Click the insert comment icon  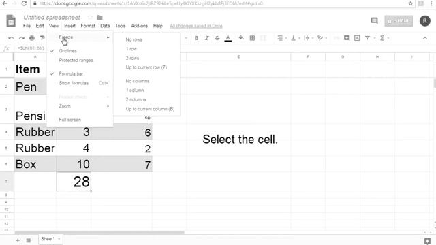[347, 38]
